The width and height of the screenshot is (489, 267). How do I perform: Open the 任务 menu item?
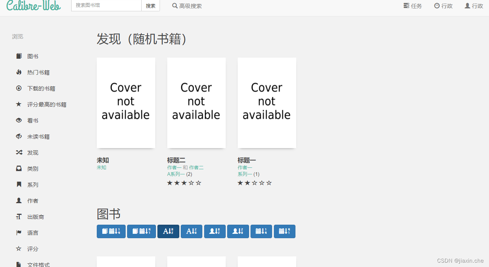point(412,5)
